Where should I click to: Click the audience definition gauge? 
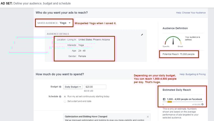click(x=173, y=40)
